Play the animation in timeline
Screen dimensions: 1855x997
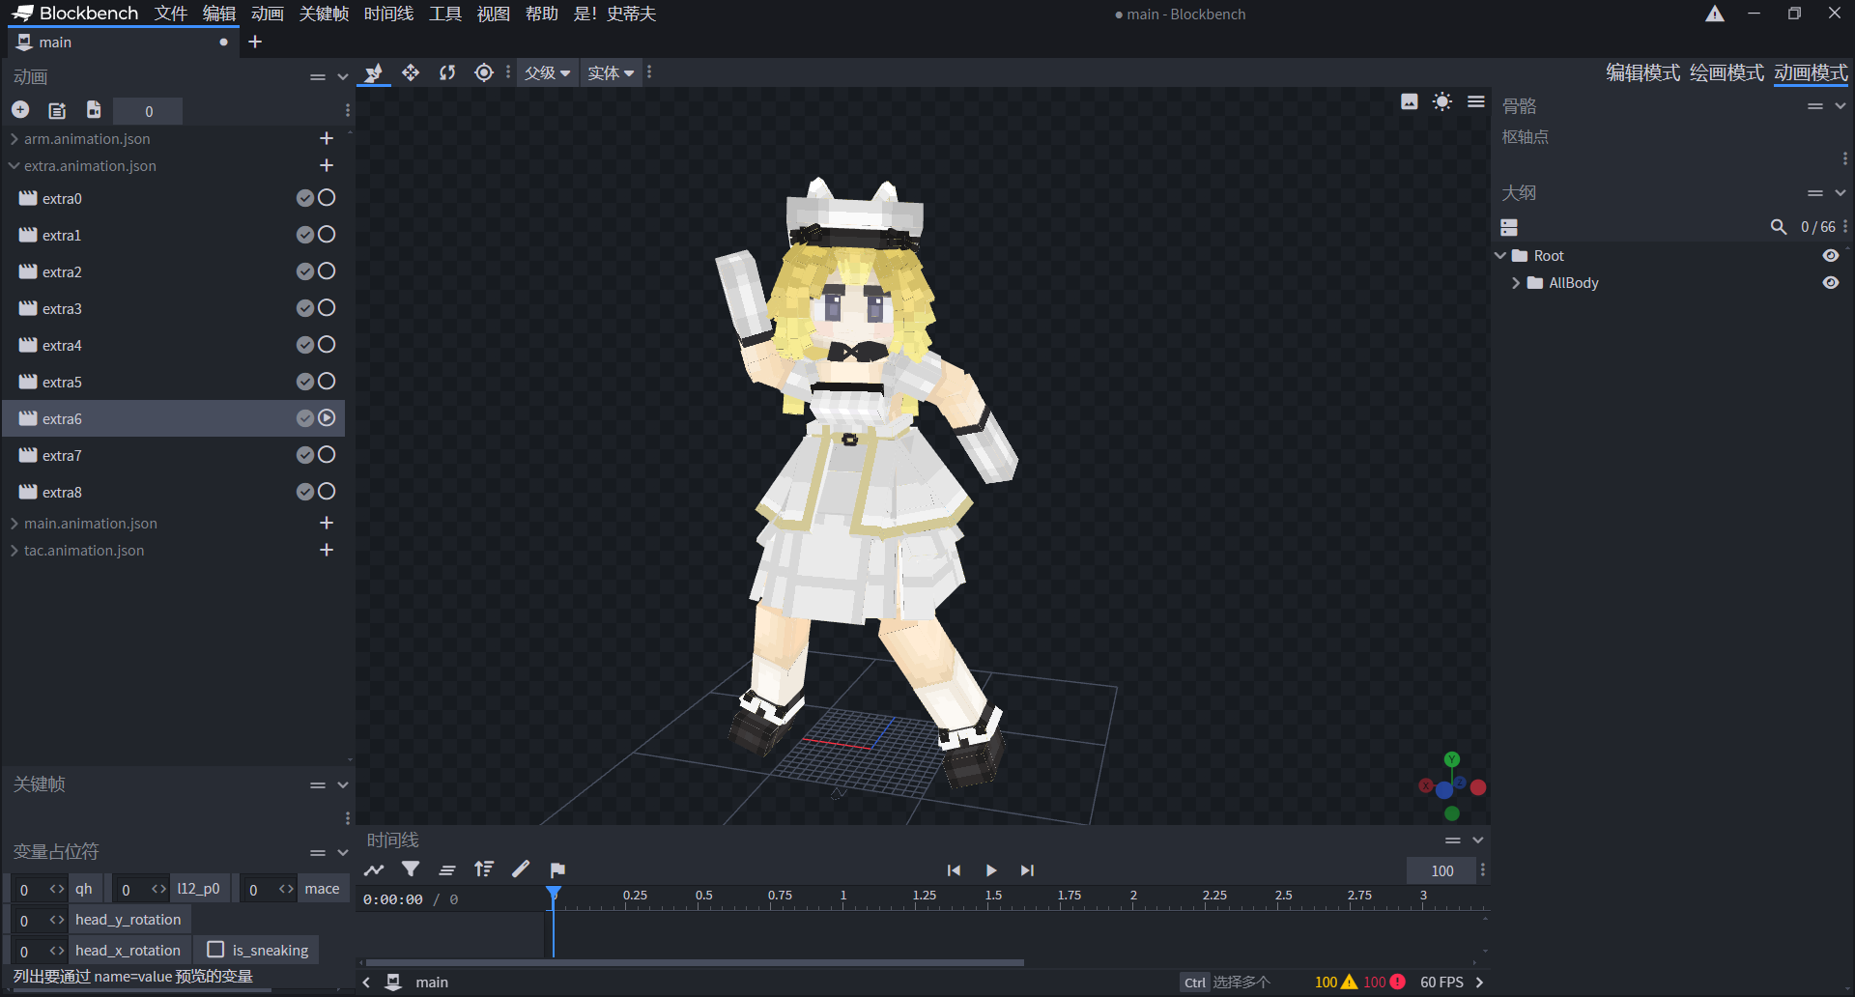pyautogui.click(x=990, y=870)
